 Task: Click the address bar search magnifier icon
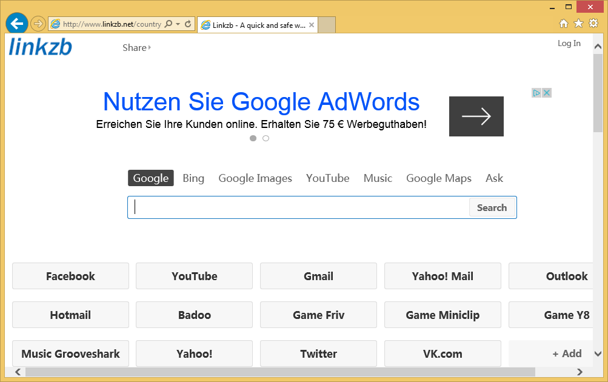point(169,24)
